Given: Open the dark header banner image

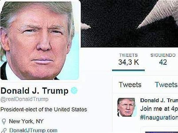Looking at the screenshot, I should coord(129,23).
